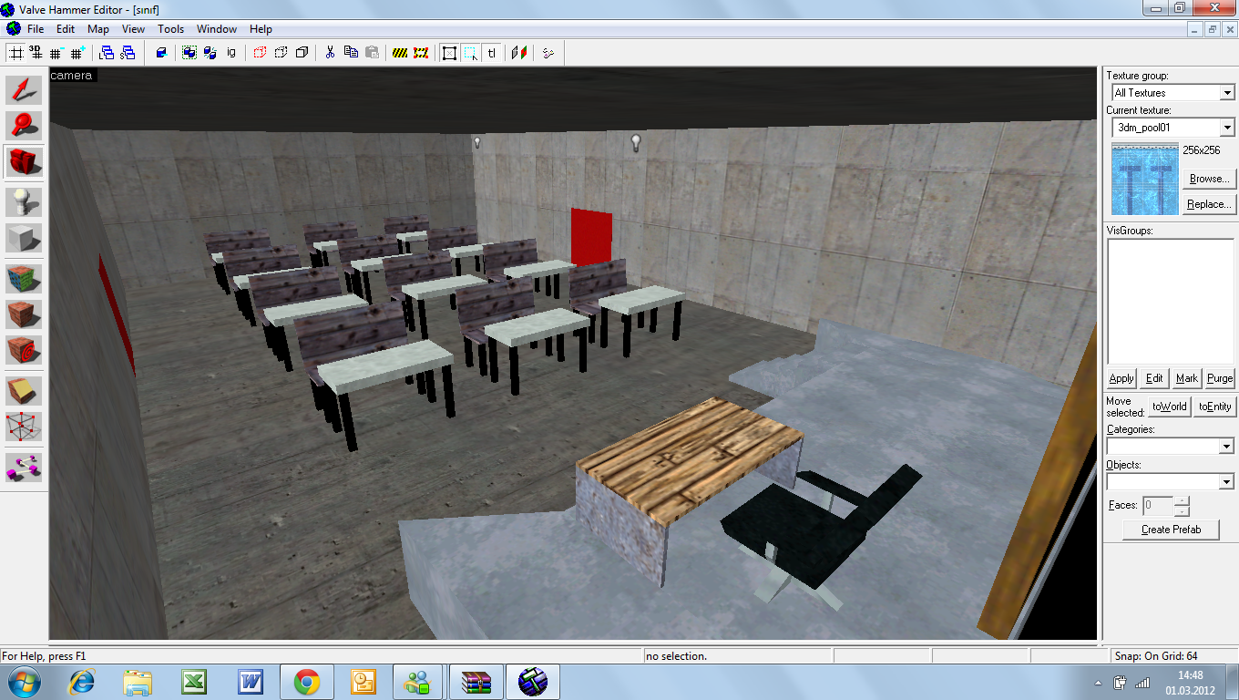The height and width of the screenshot is (700, 1239).
Task: Toggle texture lock (tl) button
Action: pyautogui.click(x=492, y=53)
